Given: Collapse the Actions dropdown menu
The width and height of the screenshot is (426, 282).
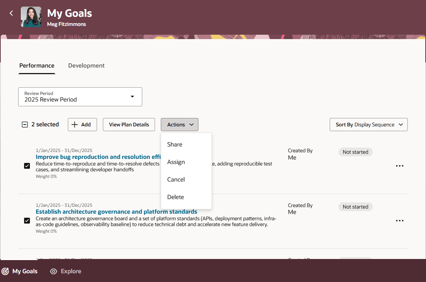Looking at the screenshot, I should tap(179, 124).
